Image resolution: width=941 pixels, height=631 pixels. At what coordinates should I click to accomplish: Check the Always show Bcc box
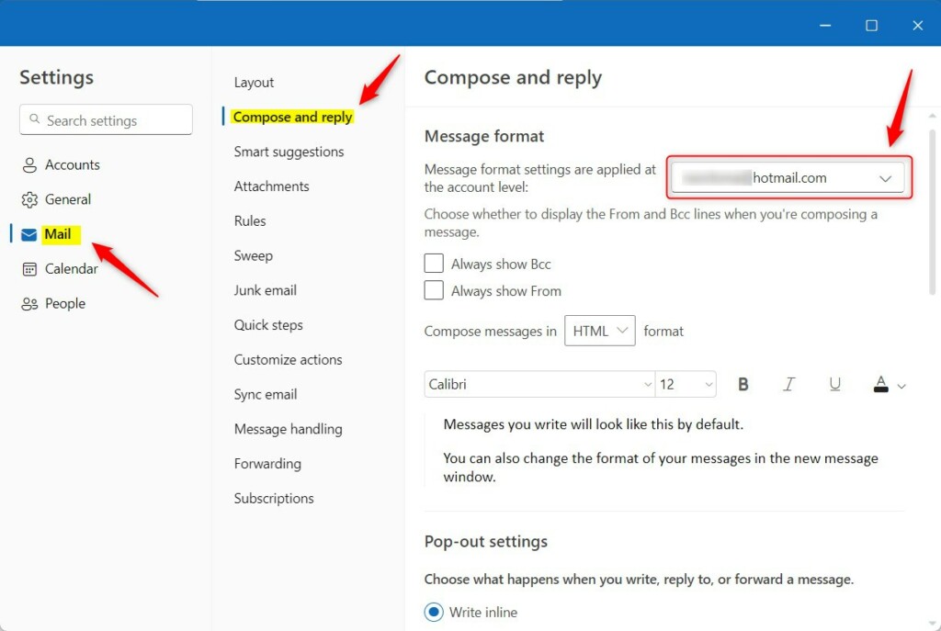point(434,263)
